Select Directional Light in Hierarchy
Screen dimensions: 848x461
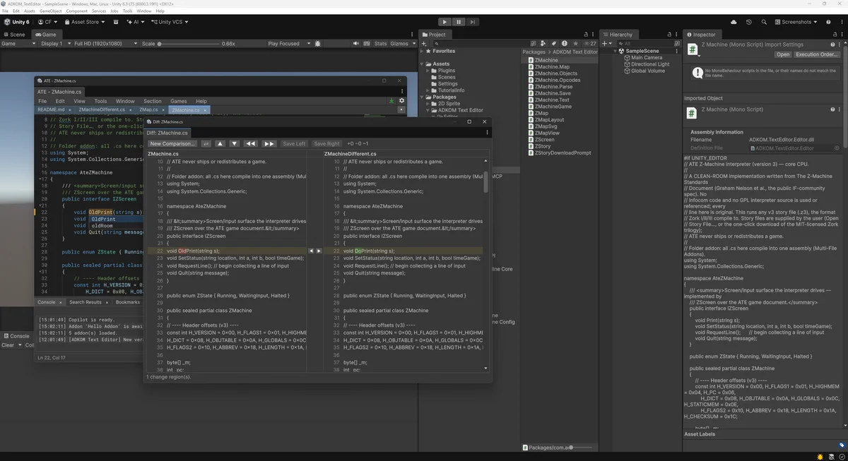tap(650, 64)
